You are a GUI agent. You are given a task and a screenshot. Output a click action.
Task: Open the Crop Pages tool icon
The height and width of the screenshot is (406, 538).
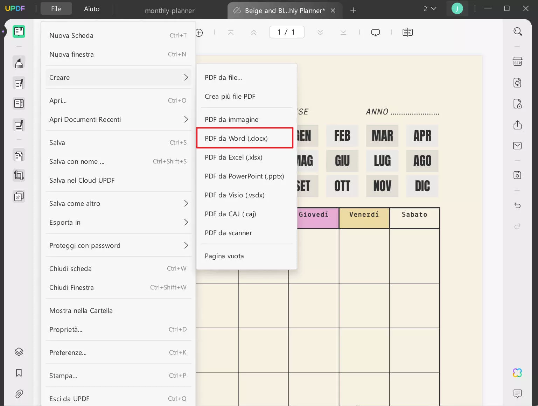pyautogui.click(x=19, y=175)
